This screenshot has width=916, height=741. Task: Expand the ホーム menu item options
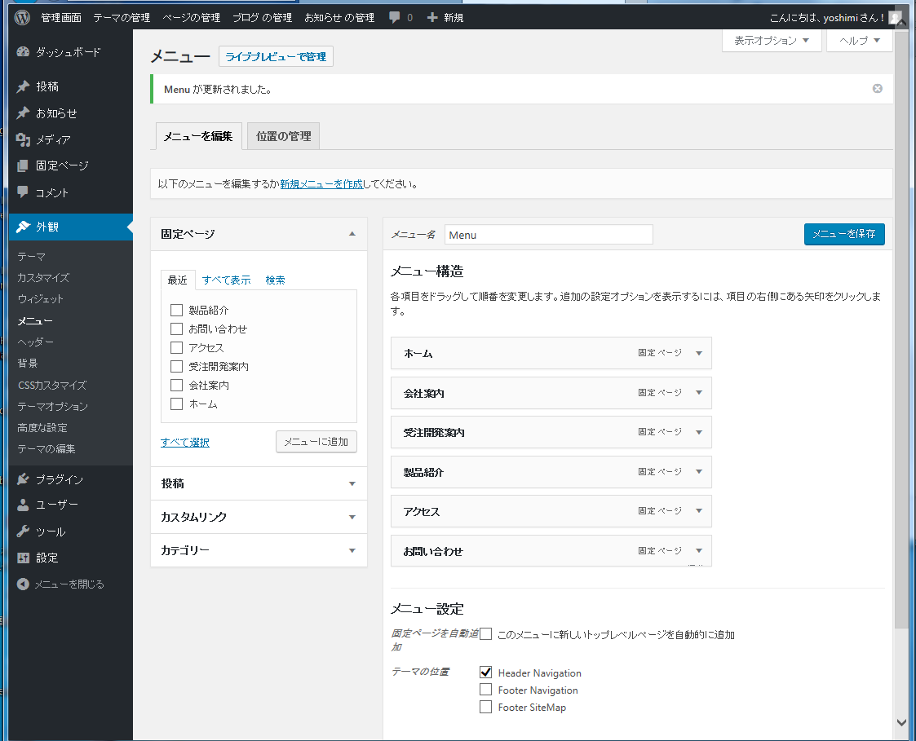[x=699, y=353]
